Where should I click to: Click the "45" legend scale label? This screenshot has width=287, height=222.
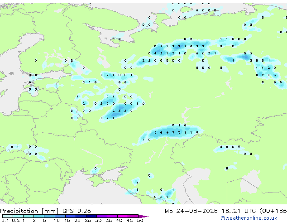[129, 220]
